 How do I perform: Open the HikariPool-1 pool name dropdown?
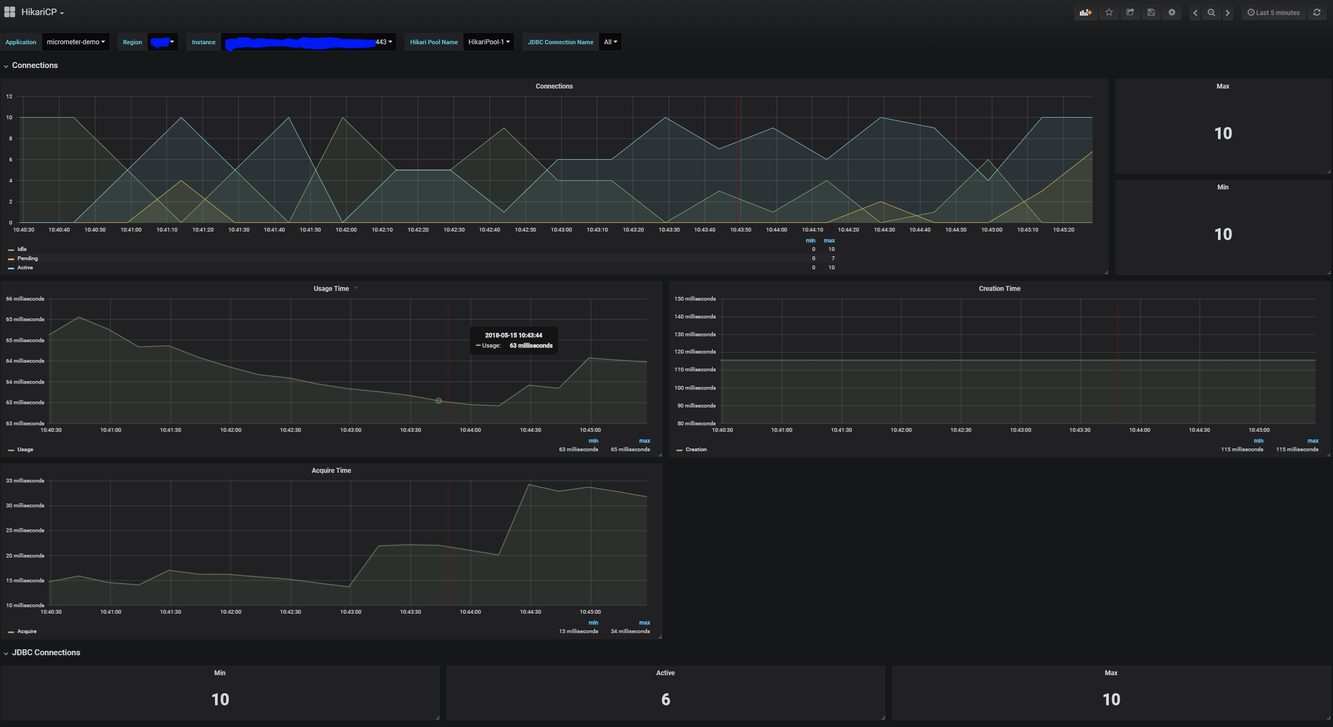488,42
